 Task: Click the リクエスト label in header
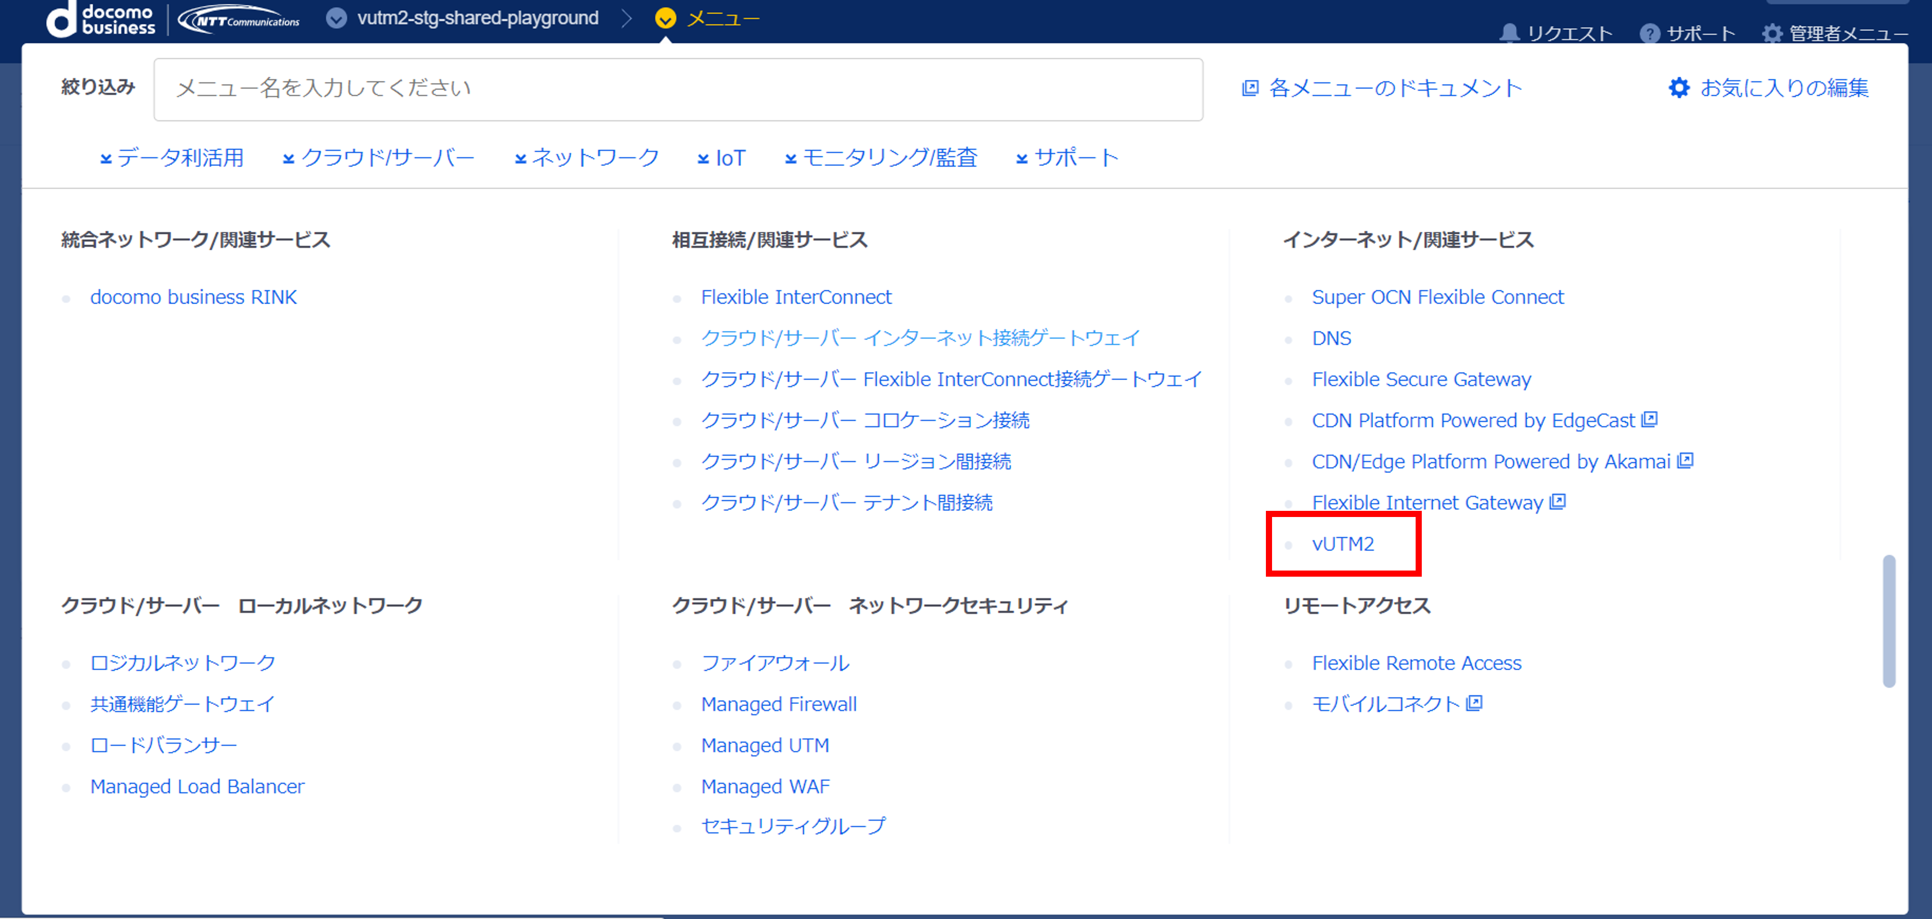tap(1571, 34)
